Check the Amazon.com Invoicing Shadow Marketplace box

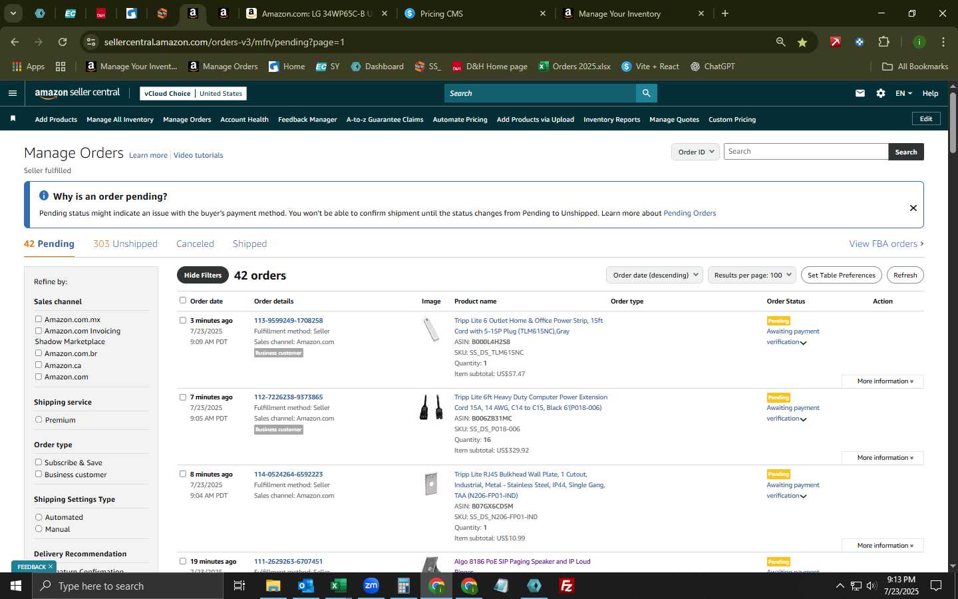(39, 330)
